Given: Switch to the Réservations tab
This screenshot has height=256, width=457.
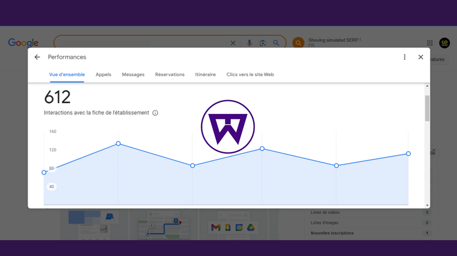Looking at the screenshot, I should click(170, 74).
